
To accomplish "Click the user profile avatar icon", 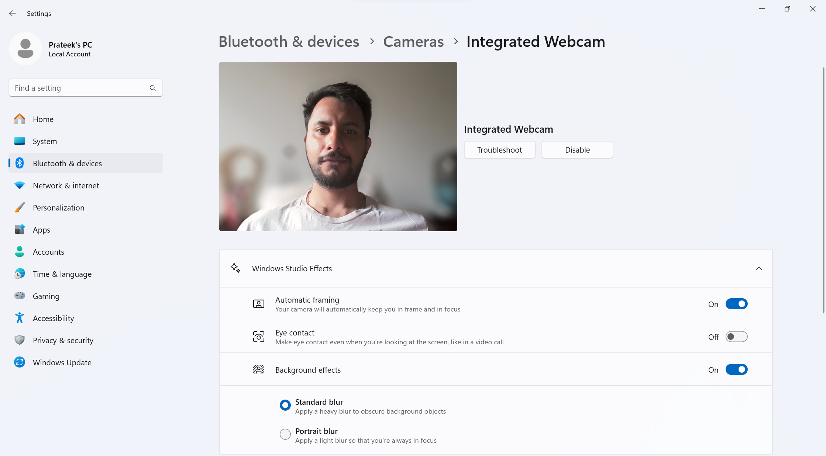I will point(25,49).
